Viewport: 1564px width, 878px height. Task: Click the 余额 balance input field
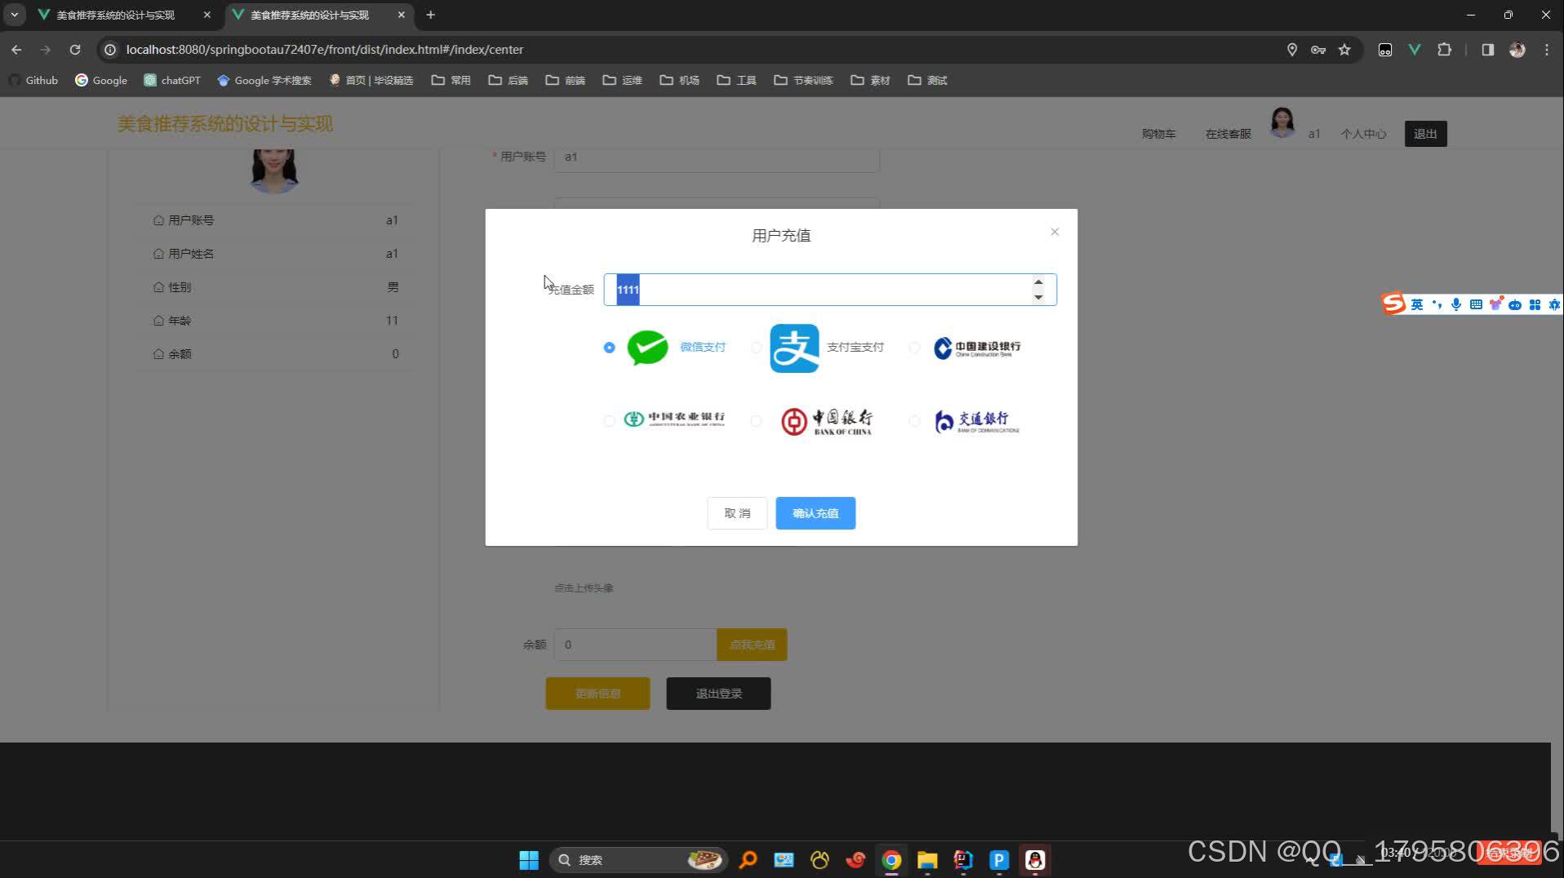point(635,645)
